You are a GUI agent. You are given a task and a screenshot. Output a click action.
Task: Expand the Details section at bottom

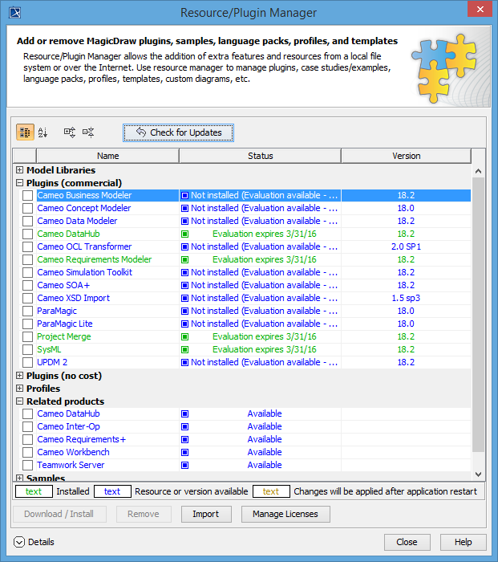[x=19, y=542]
